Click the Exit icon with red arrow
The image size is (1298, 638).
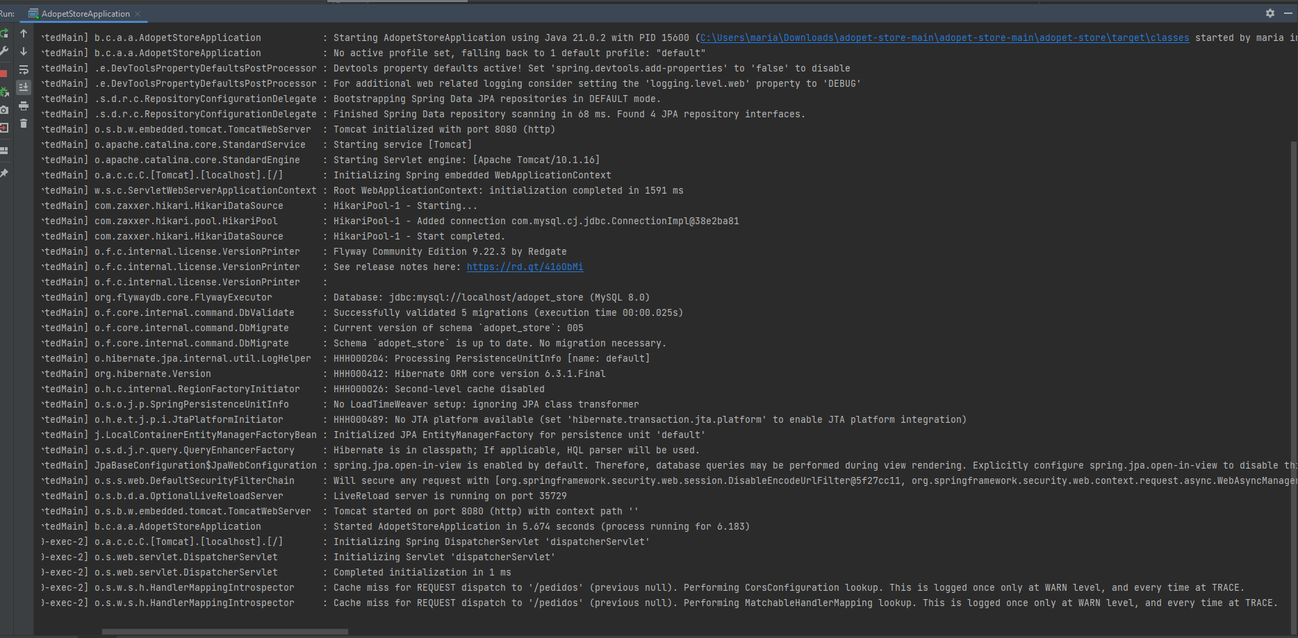4,128
